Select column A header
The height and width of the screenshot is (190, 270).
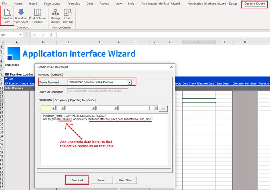pos(17,42)
